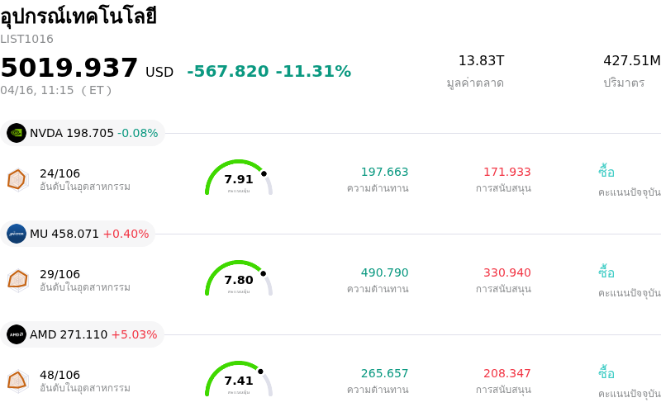
Task: View MU resistance value 490.790
Action: pyautogui.click(x=384, y=272)
